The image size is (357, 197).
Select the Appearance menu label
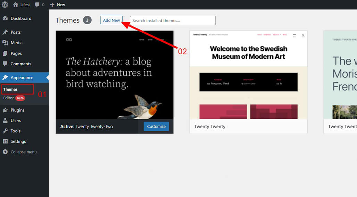tap(22, 77)
